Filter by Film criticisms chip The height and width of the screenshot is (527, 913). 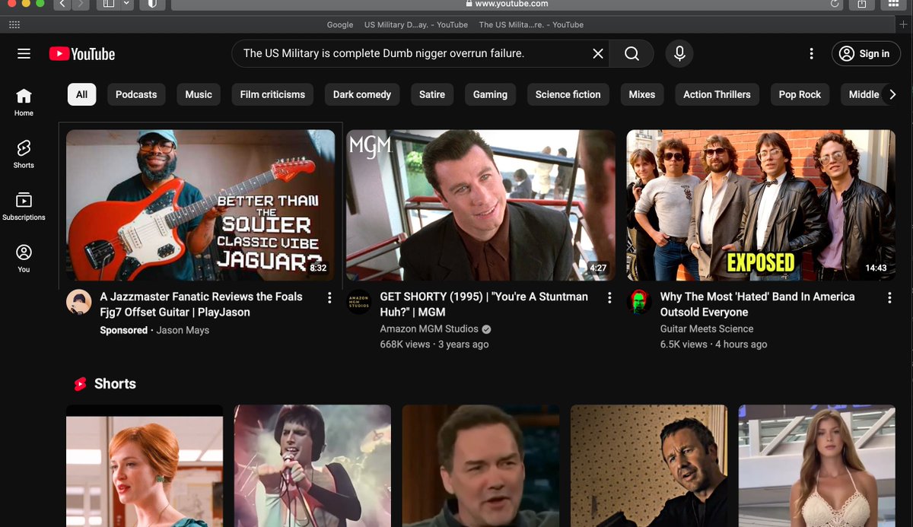pyautogui.click(x=272, y=94)
